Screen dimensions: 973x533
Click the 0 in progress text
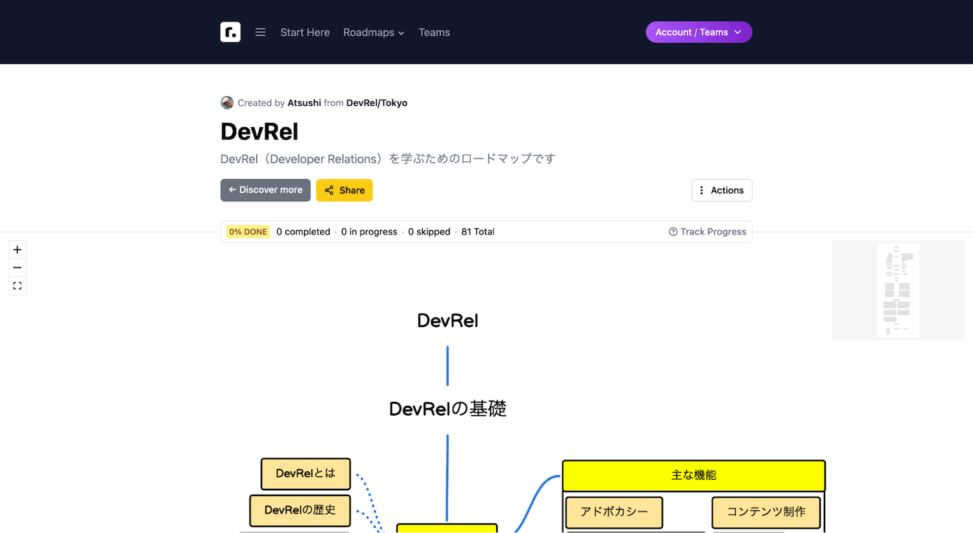click(x=369, y=232)
